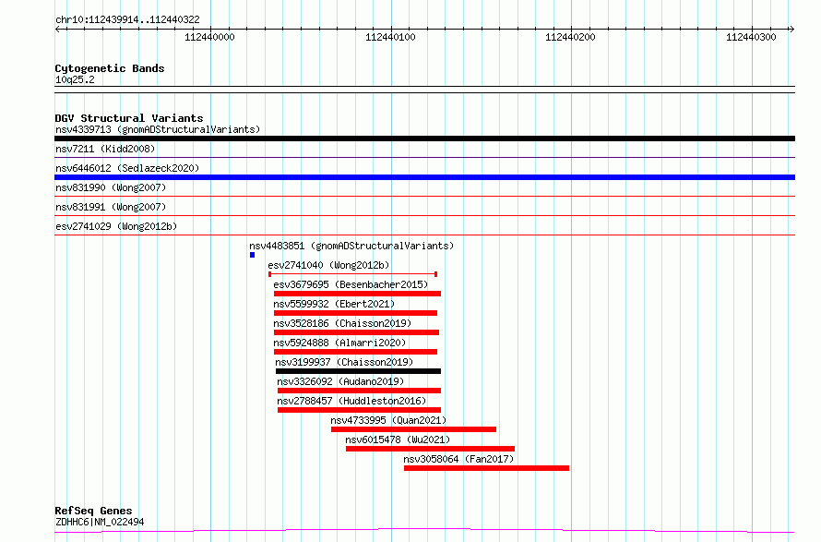
Task: Open the nsv5924888 (Almarri2020) variant label
Action: pos(339,343)
